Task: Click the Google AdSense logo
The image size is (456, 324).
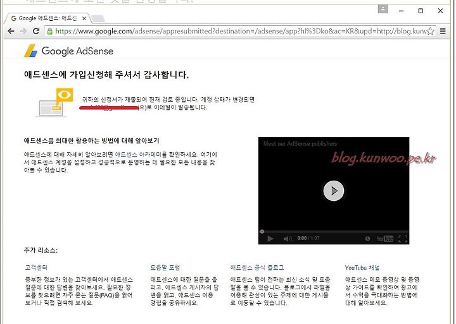Action: [68, 51]
